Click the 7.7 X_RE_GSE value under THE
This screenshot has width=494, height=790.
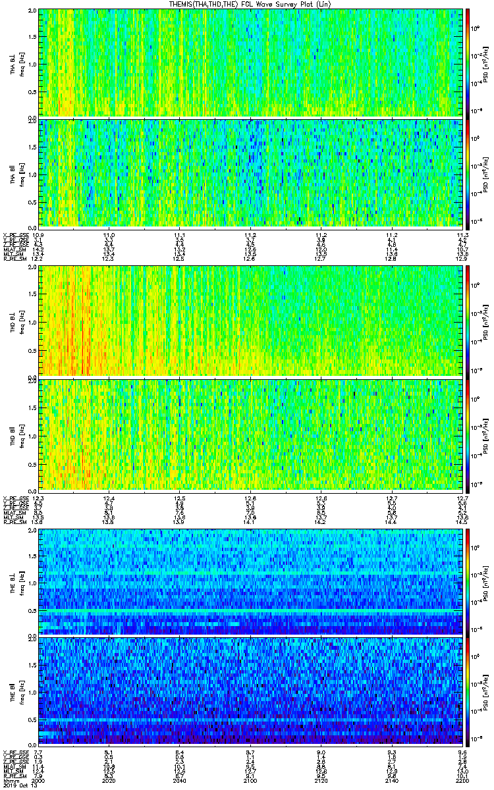pos(38,752)
